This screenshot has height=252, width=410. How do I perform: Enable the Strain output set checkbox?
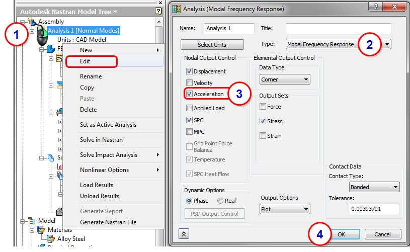263,136
